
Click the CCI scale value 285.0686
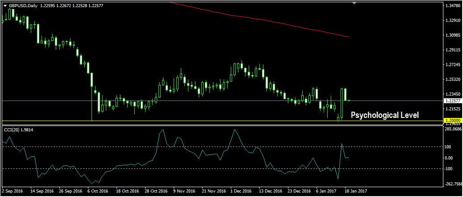coord(453,129)
